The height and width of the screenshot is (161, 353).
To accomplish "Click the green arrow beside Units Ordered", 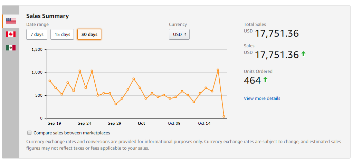I will [265, 79].
